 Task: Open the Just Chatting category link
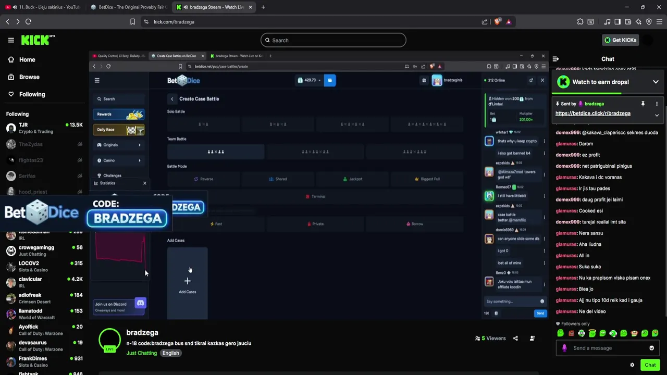pos(141,353)
